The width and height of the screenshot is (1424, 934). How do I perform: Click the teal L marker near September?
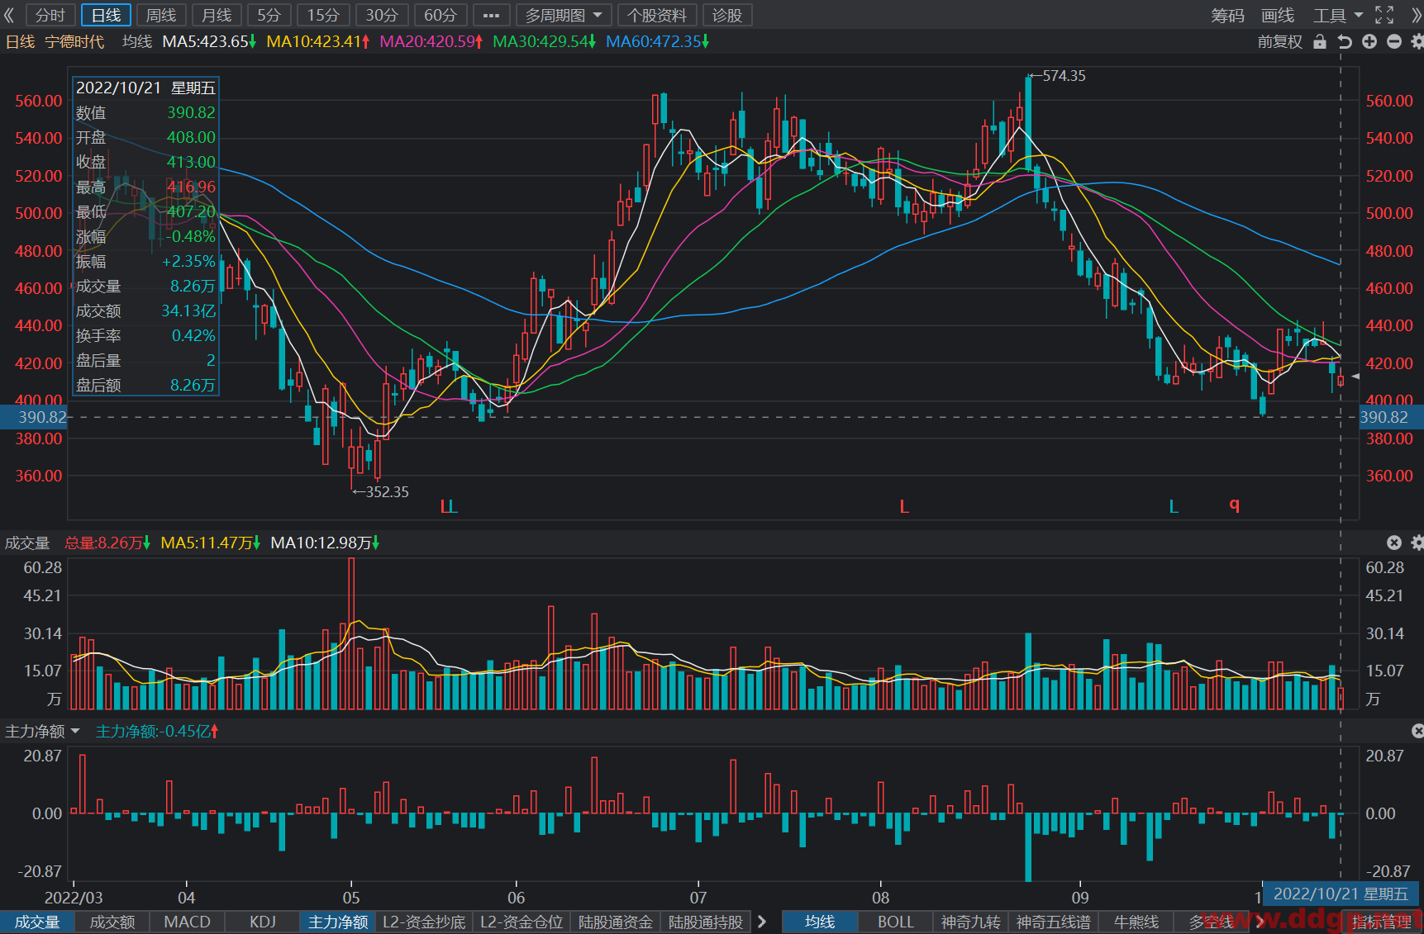[x=1174, y=506]
